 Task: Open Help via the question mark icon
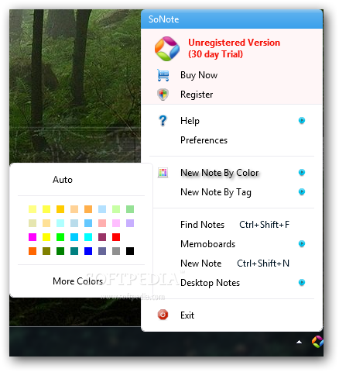[x=163, y=121]
